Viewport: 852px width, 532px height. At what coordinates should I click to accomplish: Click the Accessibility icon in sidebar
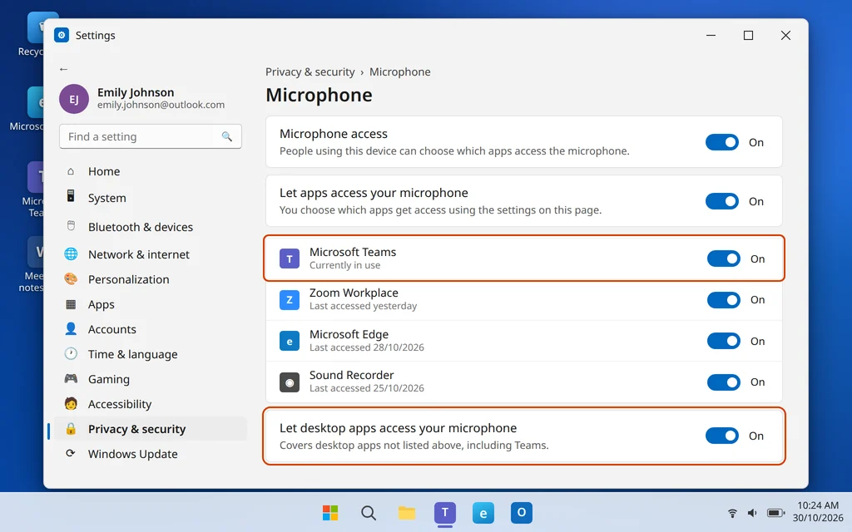click(71, 403)
